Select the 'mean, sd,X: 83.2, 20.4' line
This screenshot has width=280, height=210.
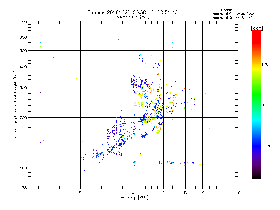coord(233,17)
